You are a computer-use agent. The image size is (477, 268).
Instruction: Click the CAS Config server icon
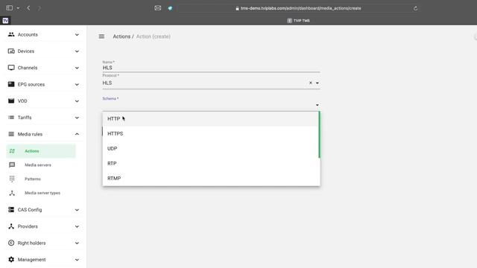pyautogui.click(x=11, y=210)
